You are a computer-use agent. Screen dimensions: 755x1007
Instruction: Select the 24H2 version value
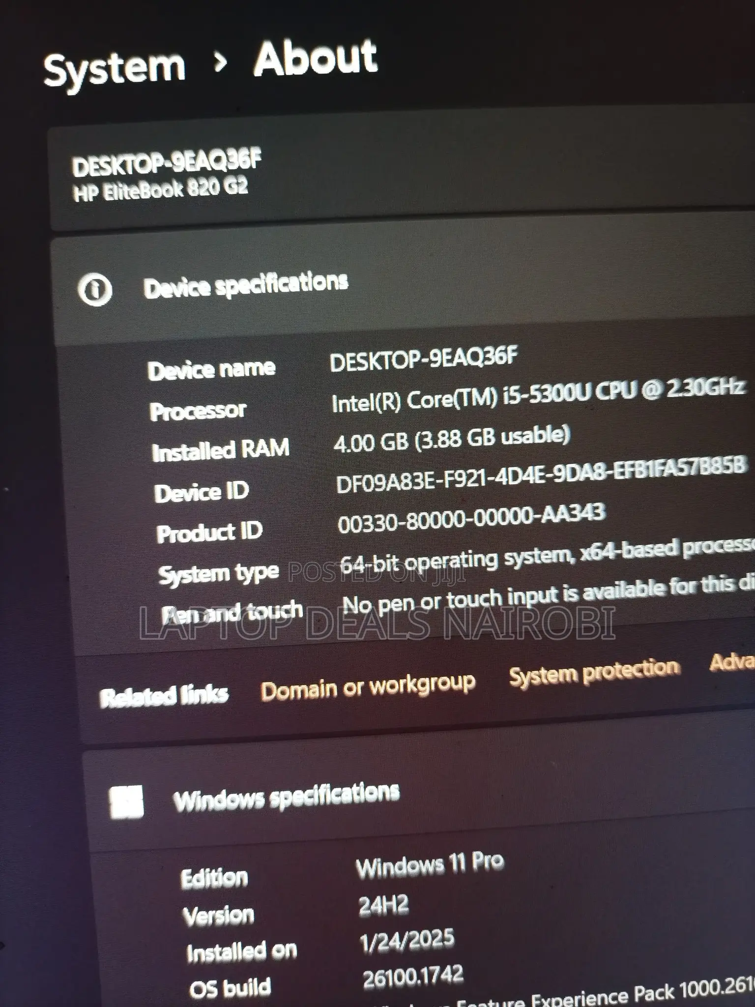coord(384,906)
